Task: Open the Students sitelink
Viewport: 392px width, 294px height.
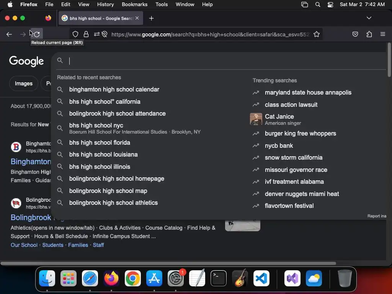Action: [x=53, y=245]
